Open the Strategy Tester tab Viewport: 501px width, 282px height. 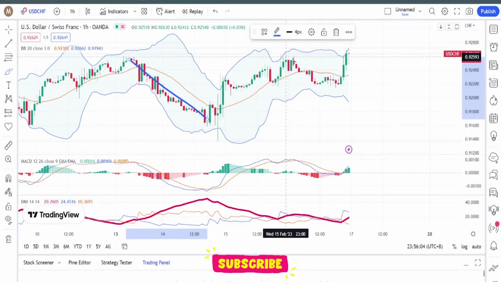click(116, 262)
